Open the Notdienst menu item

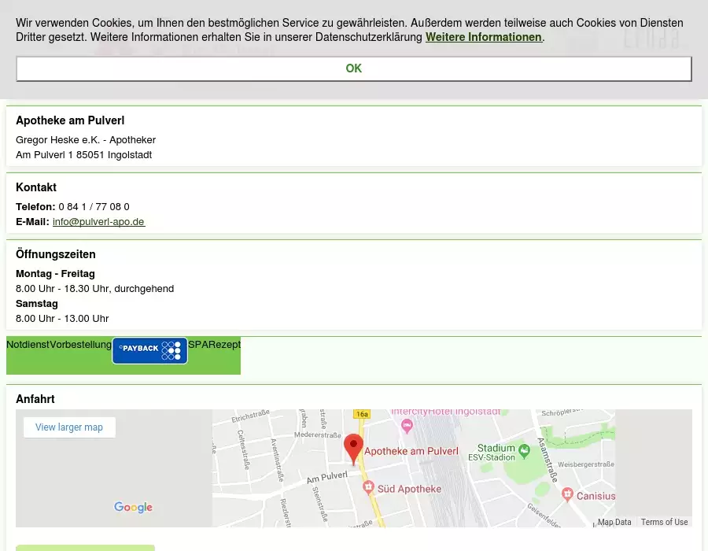click(28, 344)
